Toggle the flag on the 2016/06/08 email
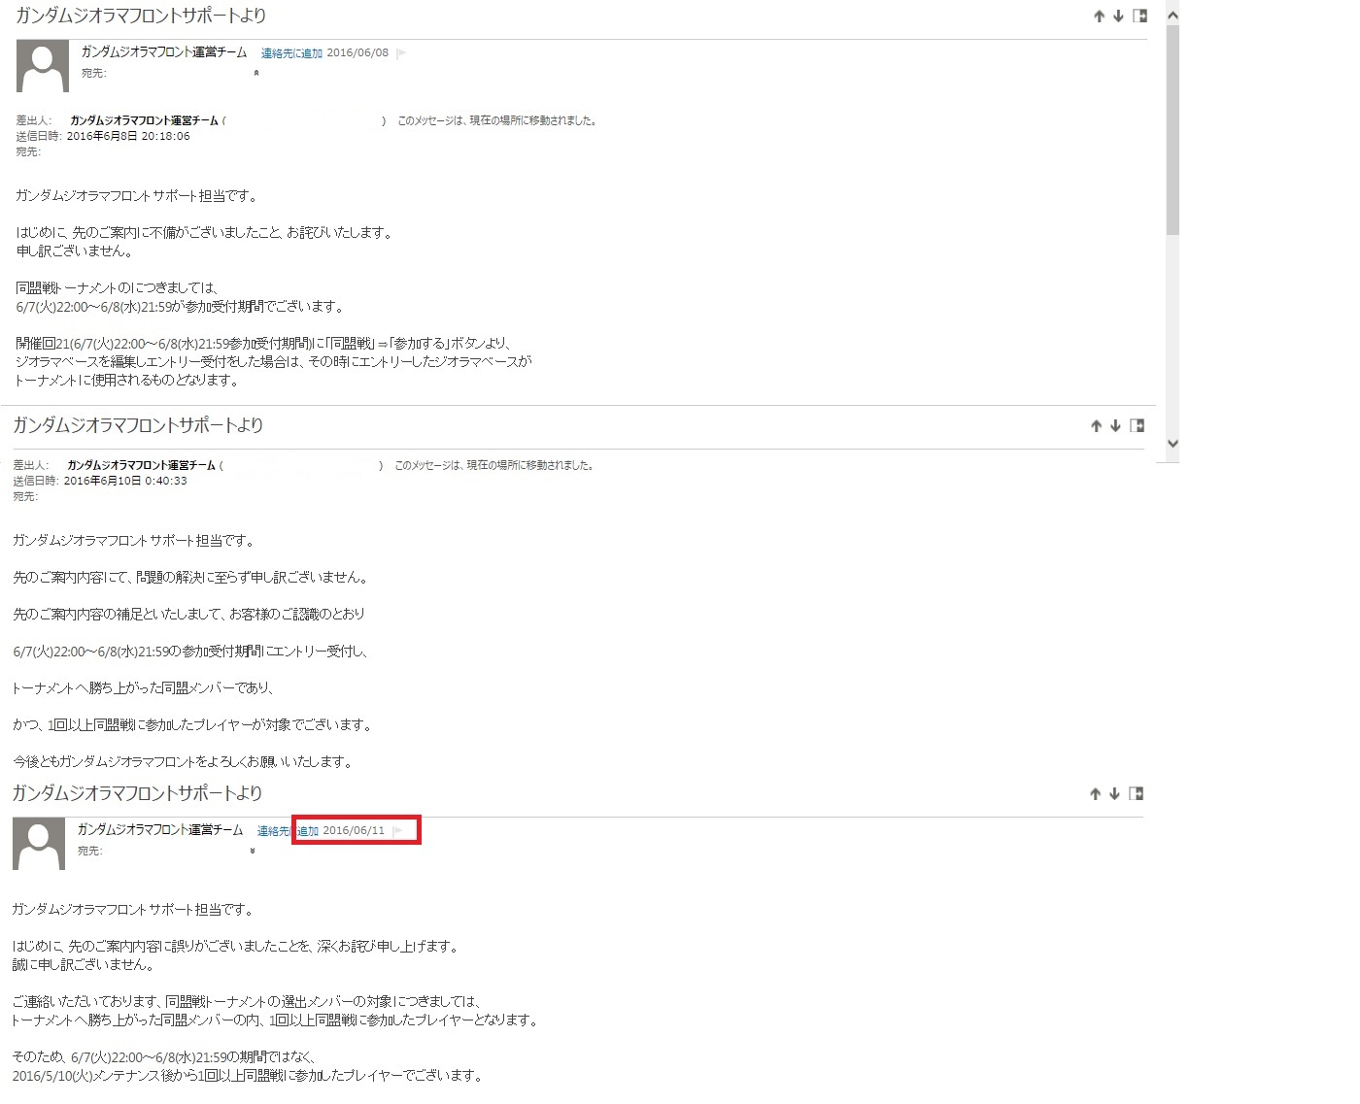The width and height of the screenshot is (1360, 1104). click(401, 53)
